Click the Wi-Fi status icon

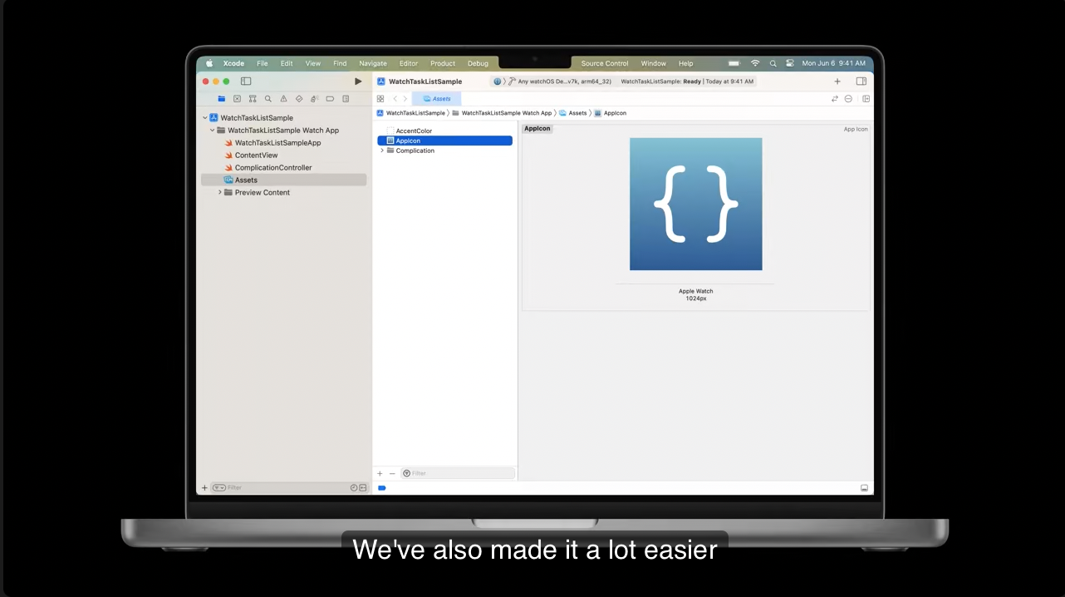[755, 63]
